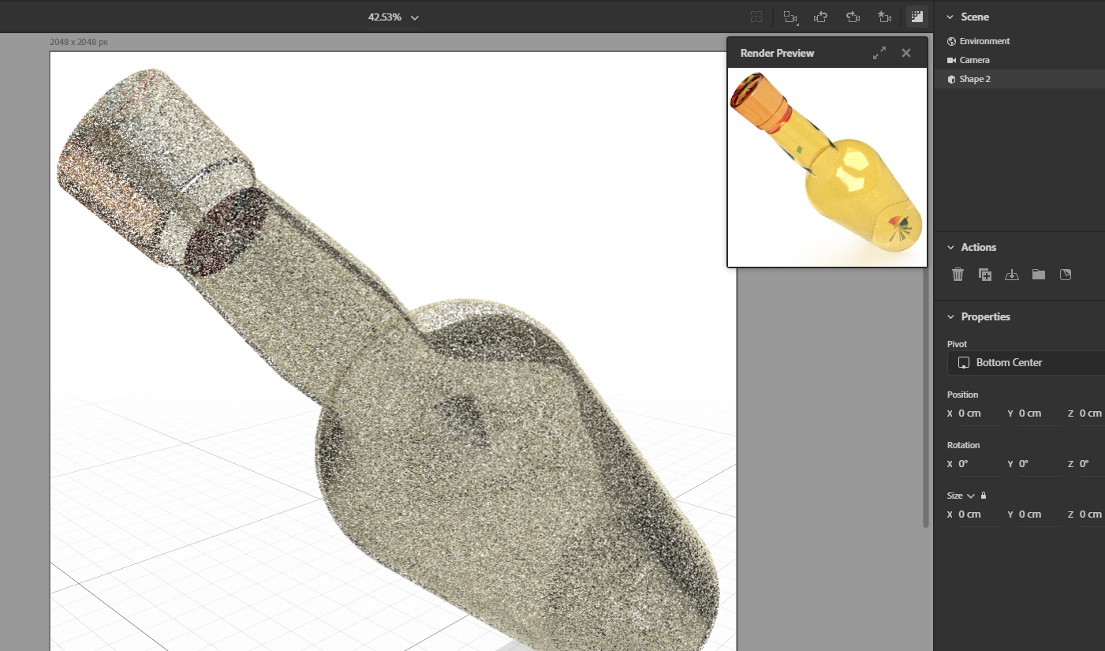Screen dimensions: 1105x651
Task: Click the Position X field
Action: point(980,413)
